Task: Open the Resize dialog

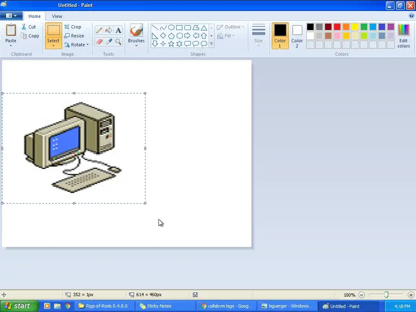Action: (74, 36)
